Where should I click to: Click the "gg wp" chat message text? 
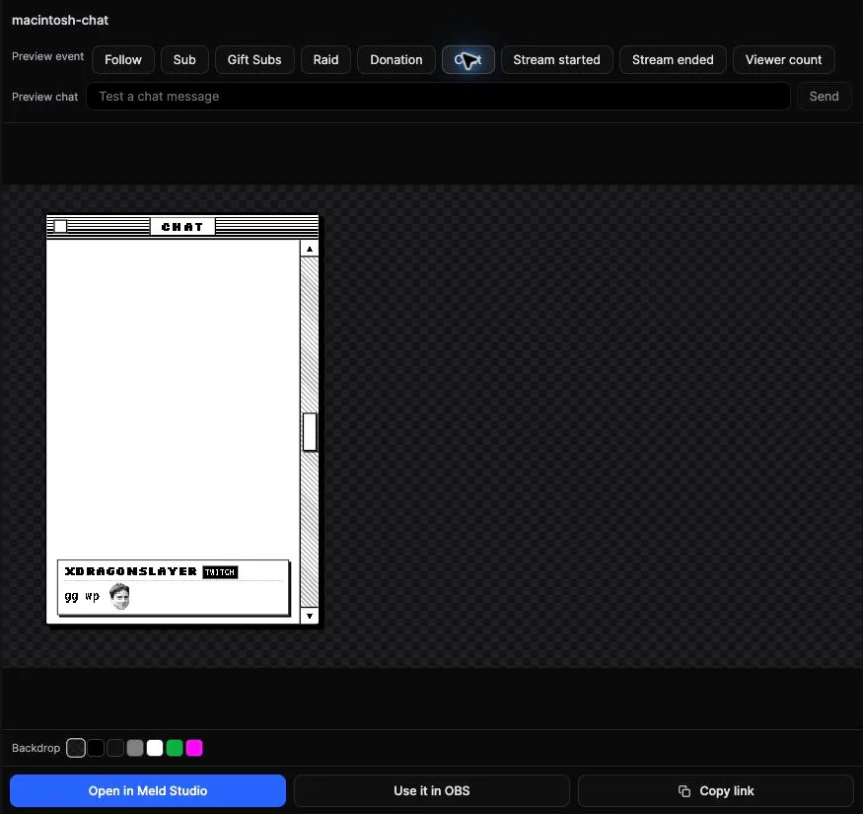tap(82, 597)
